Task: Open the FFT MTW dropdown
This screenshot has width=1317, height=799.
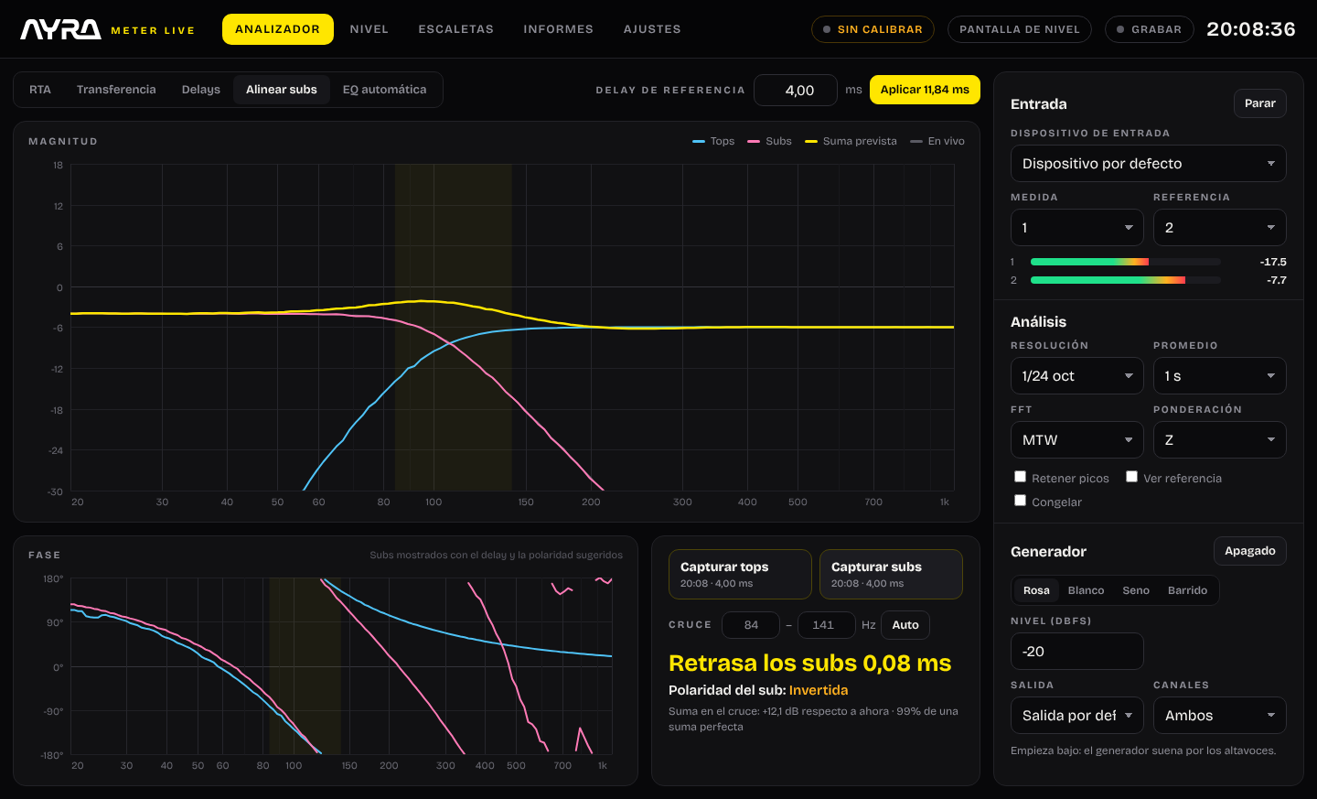Action: point(1077,440)
